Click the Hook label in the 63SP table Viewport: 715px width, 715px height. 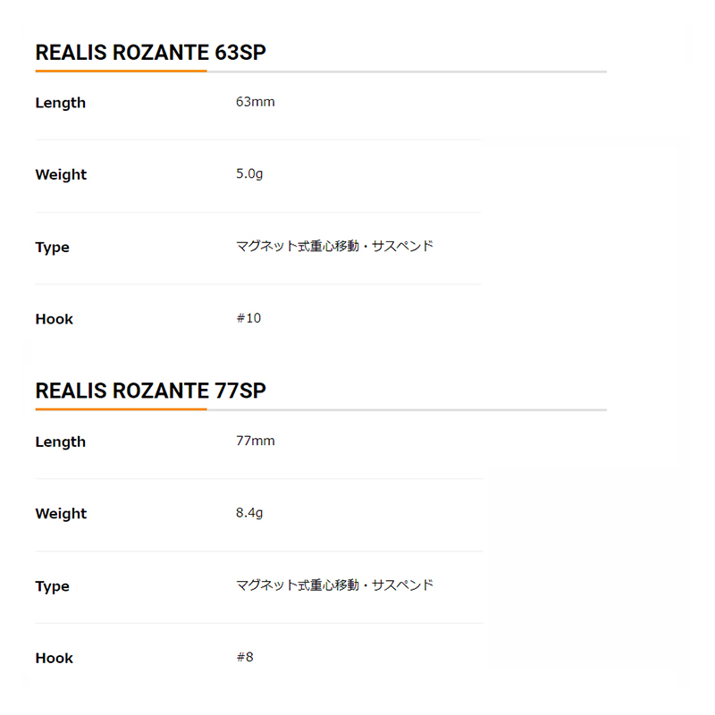(54, 319)
